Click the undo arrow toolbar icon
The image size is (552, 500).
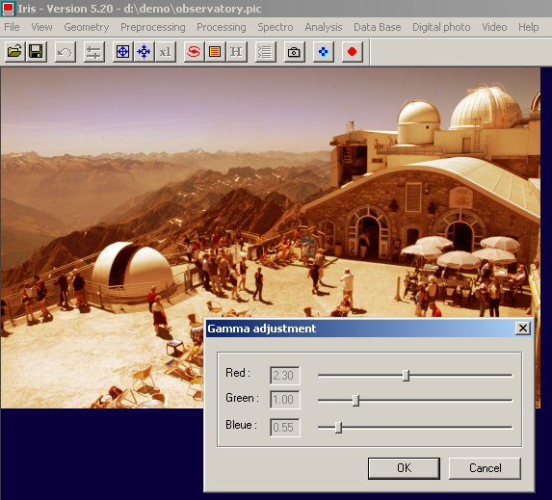pyautogui.click(x=66, y=52)
